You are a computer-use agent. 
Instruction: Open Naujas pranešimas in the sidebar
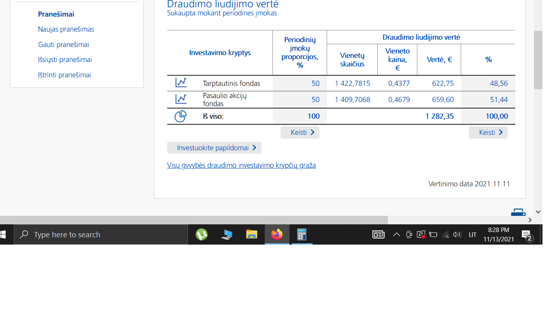coord(66,29)
